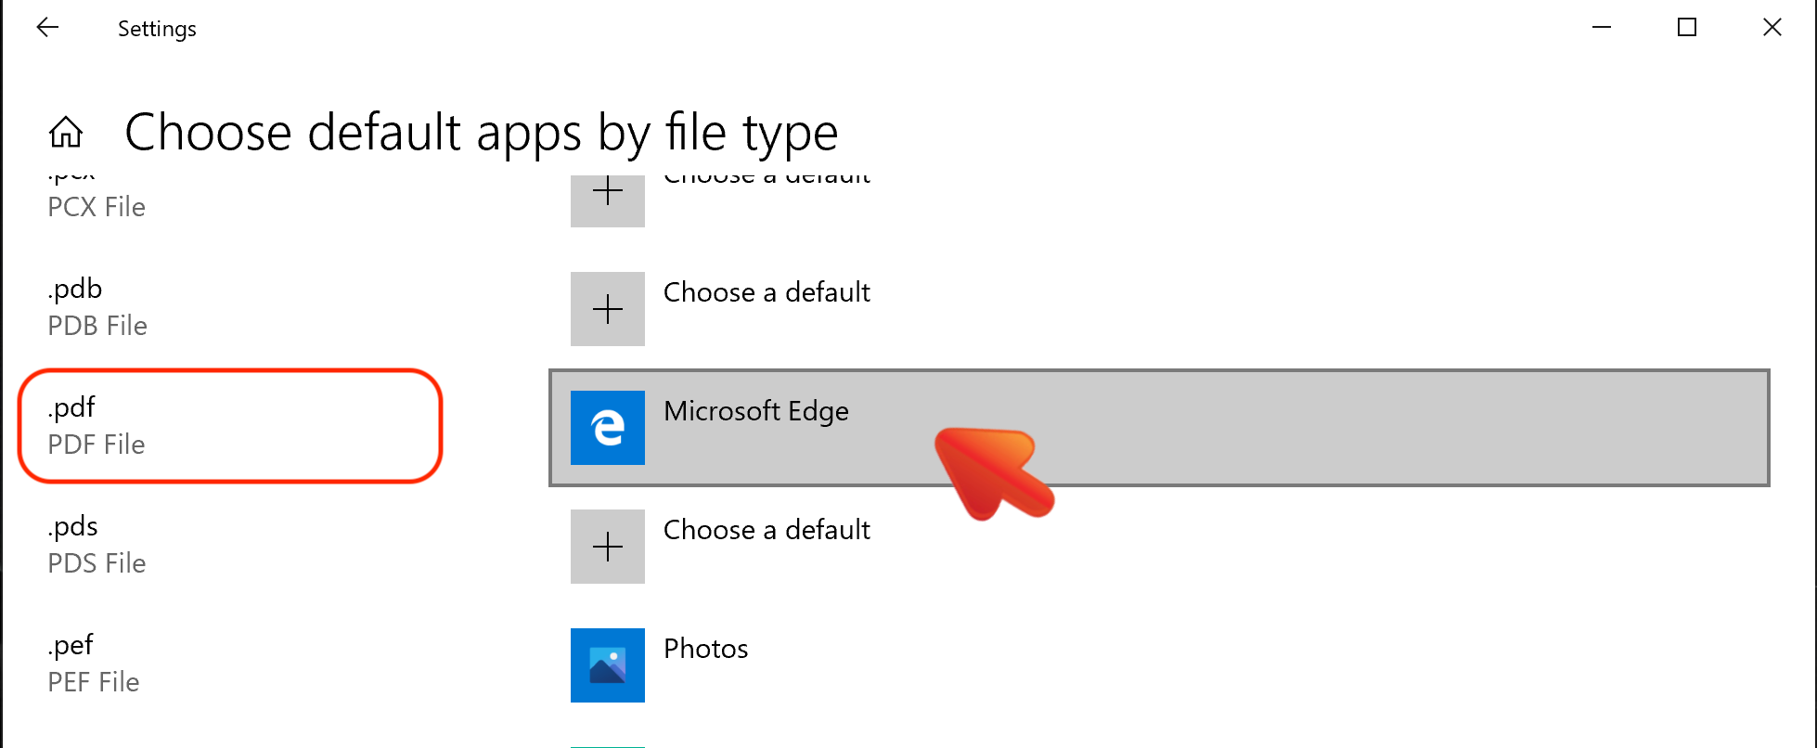Open Settings home via the house icon
The image size is (1817, 748).
66,133
